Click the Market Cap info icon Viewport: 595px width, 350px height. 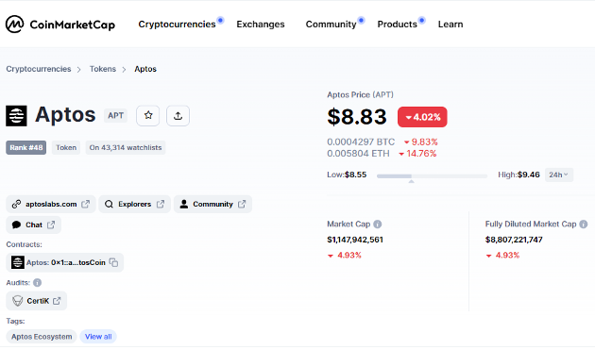click(x=377, y=225)
